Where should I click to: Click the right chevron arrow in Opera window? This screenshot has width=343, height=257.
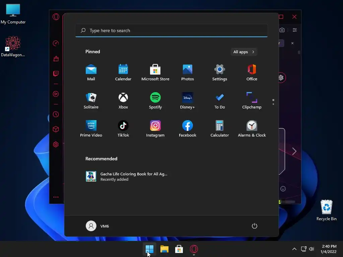(294, 151)
